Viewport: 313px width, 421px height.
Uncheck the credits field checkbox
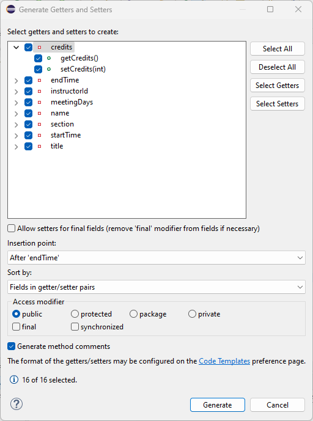[x=28, y=47]
